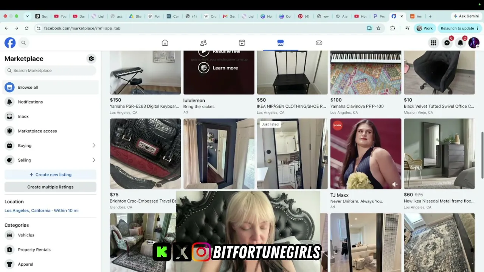Open Marketplace settings gear
This screenshot has width=484, height=272.
tap(91, 59)
